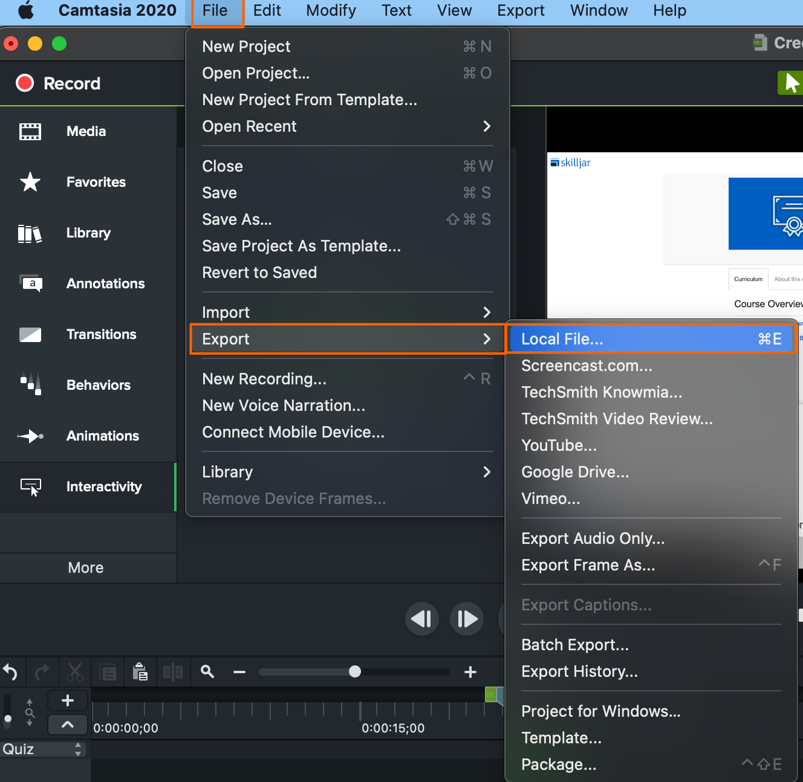Click the timeline zoom magnifier icon
This screenshot has width=803, height=782.
point(207,671)
